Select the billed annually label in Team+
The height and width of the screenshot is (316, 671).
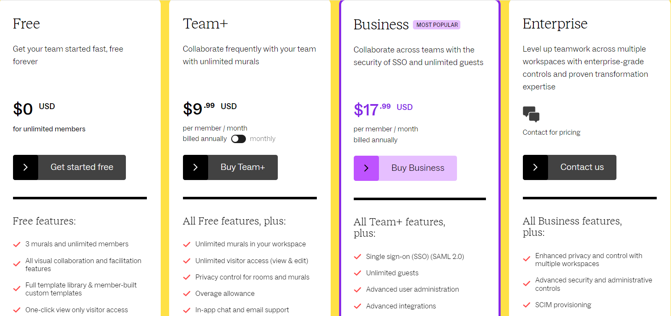point(205,139)
